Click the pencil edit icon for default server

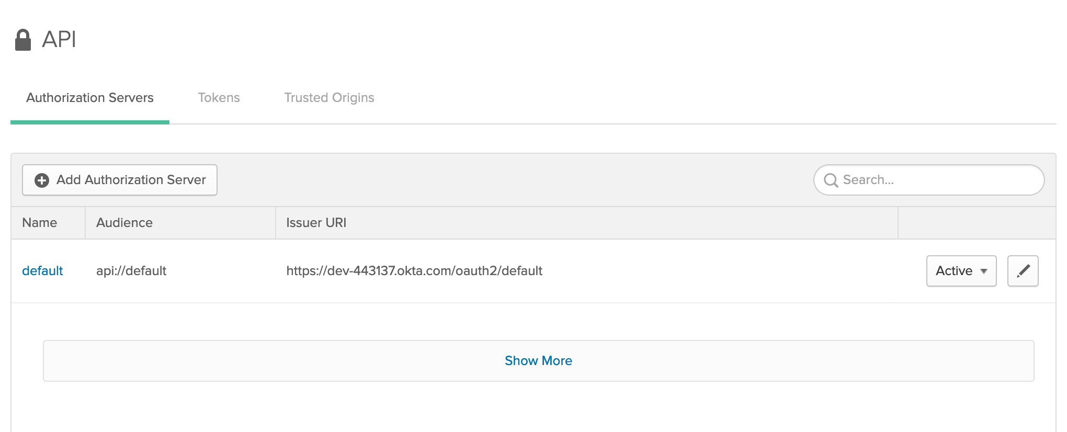[x=1023, y=271]
